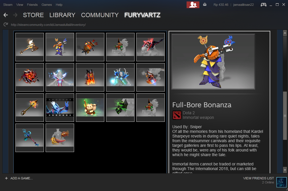Select the third-row hero with white mane item
The width and height of the screenshot is (288, 191).
[151, 108]
